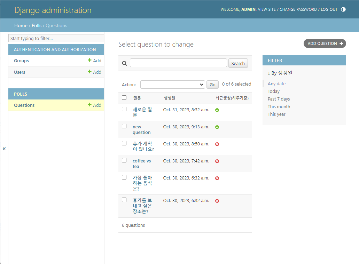Open the coffee vs tea question

142,163
